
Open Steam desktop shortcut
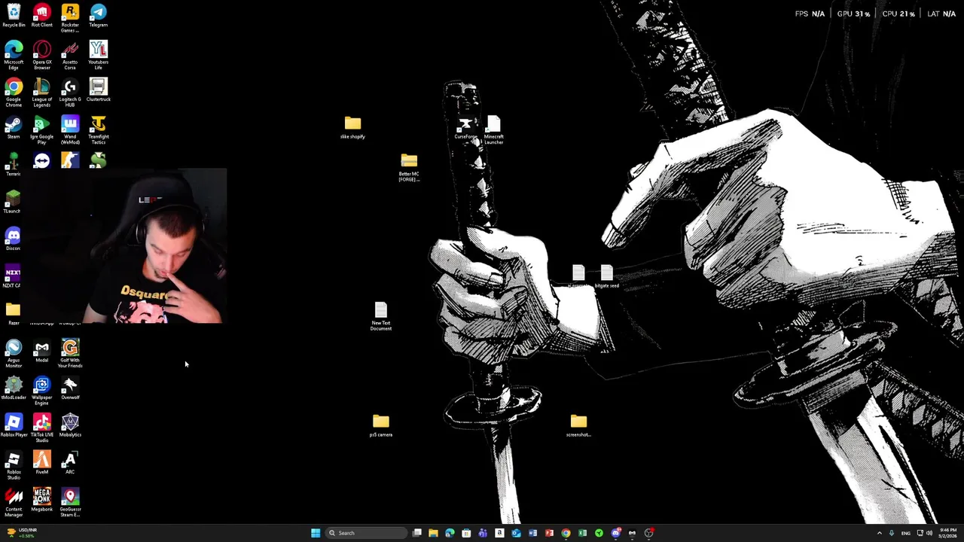pyautogui.click(x=14, y=127)
